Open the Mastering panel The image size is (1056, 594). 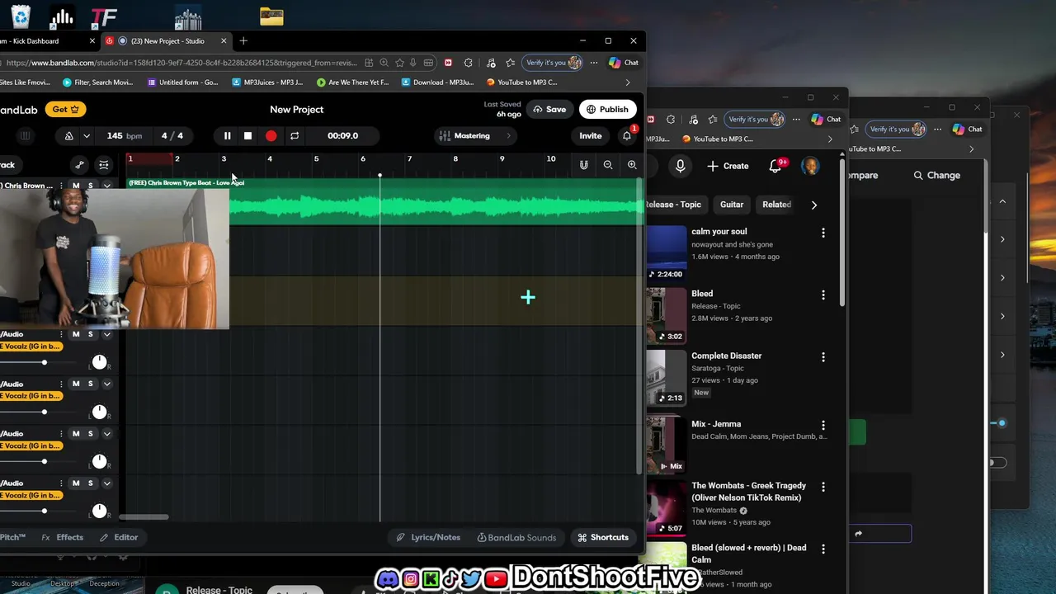475,136
